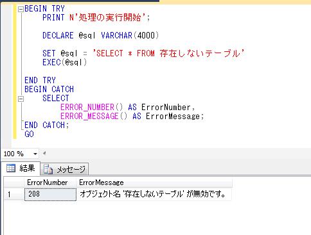This screenshot has height=235, width=311.
Task: Select the error message cell オブジェクト名
Action: 154,194
